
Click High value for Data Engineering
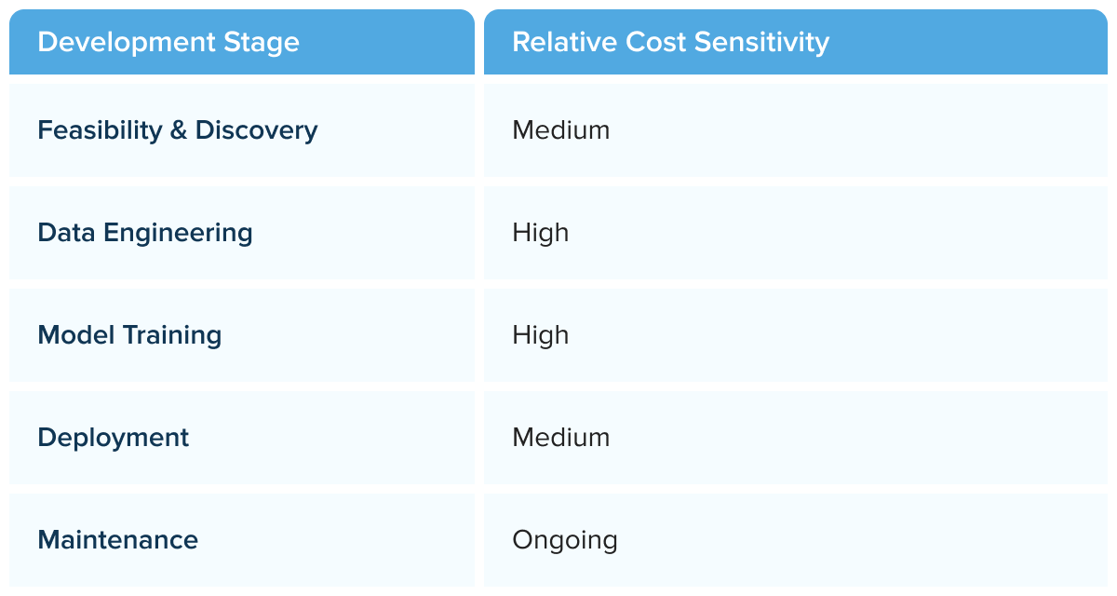coord(540,233)
